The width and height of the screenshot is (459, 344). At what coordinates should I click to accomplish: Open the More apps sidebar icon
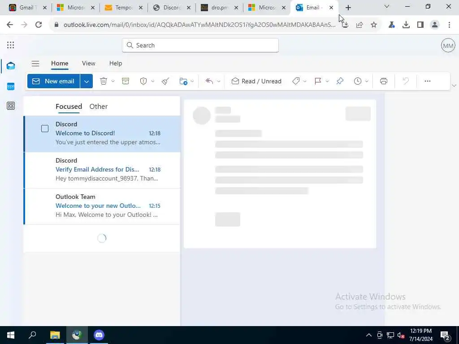[x=11, y=106]
